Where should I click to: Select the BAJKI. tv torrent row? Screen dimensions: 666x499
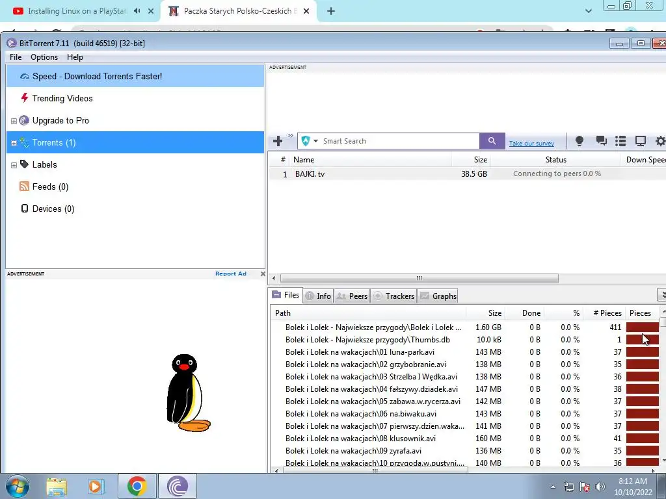click(467, 174)
